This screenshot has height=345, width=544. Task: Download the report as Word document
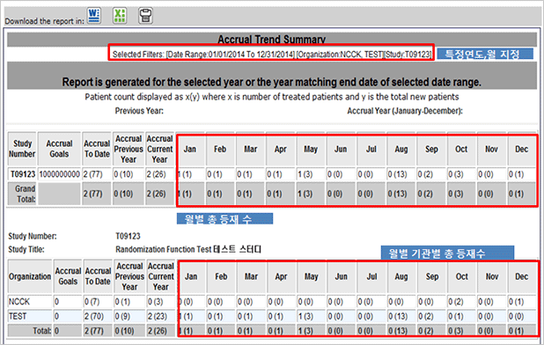tap(94, 16)
